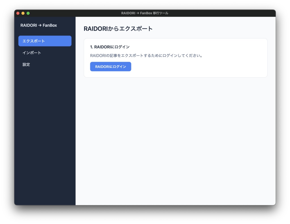Click the dark sidebar panel
The width and height of the screenshot is (290, 224).
(45, 127)
